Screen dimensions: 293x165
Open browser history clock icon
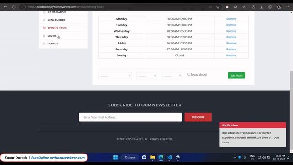(253, 7)
